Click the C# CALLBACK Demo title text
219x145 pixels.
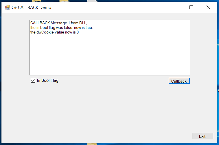(32, 8)
